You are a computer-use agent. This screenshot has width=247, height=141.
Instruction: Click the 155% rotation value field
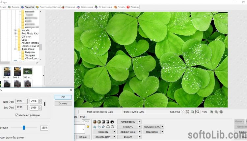pos(44,128)
